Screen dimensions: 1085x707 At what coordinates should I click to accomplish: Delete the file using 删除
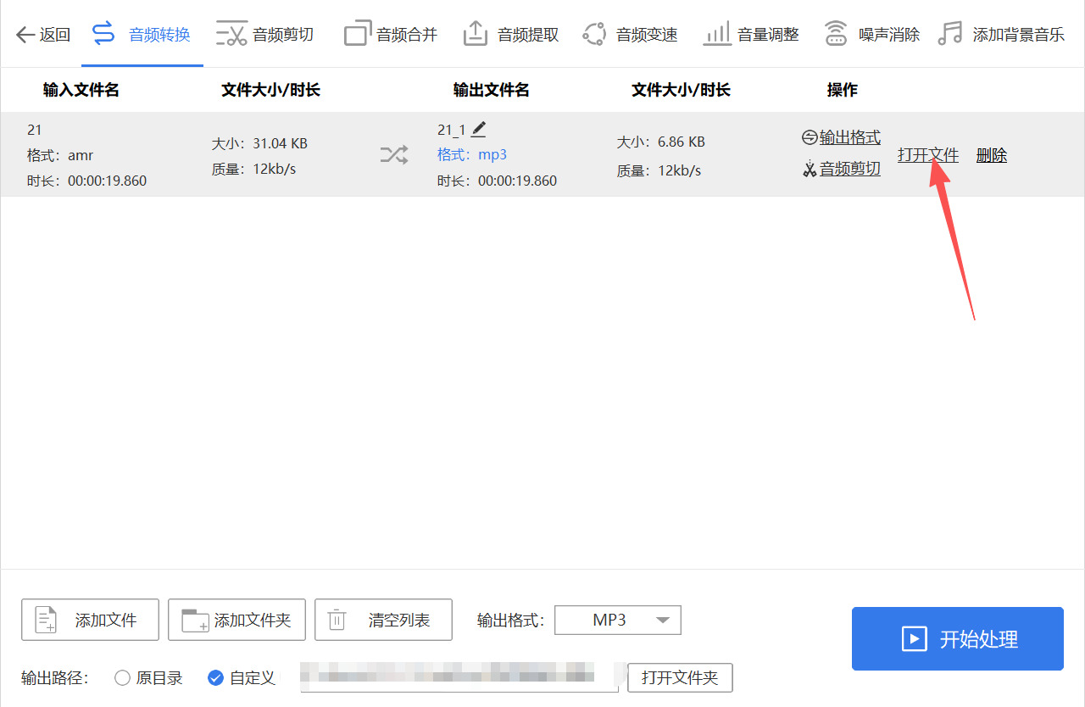pyautogui.click(x=991, y=155)
